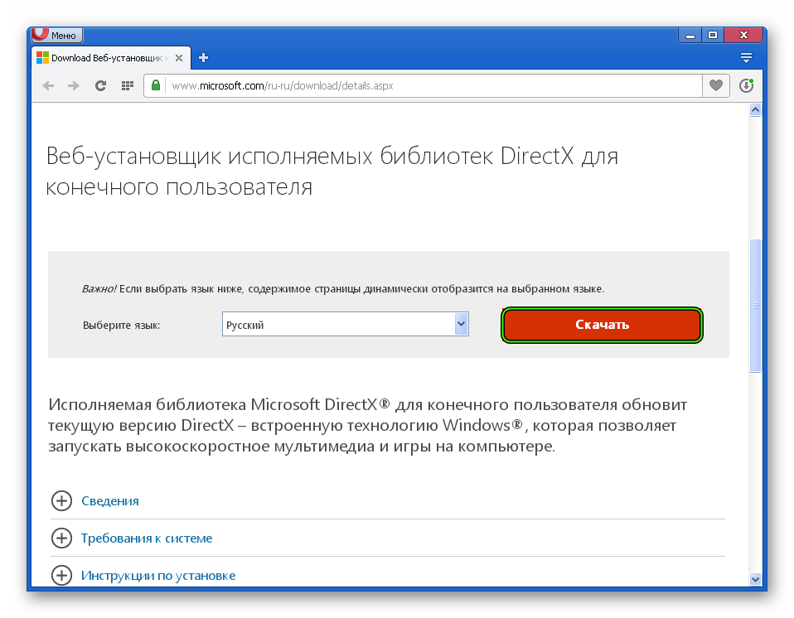The height and width of the screenshot is (618, 794).
Task: Open the Инструкции по установке link
Action: click(158, 576)
